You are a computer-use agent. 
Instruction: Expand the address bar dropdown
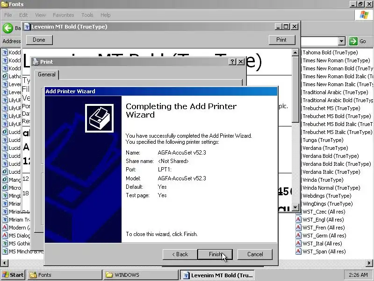[342, 41]
